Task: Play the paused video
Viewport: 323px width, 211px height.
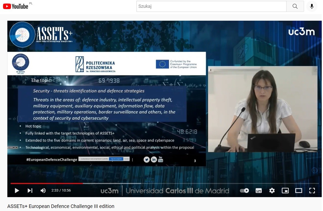Action: (x=17, y=191)
